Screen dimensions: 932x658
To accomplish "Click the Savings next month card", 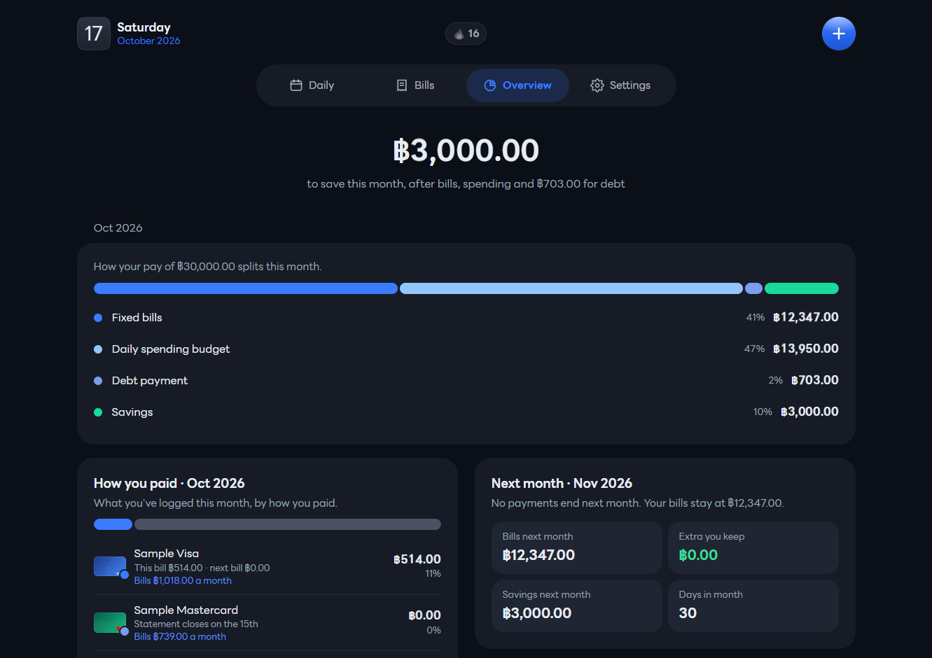I will [x=577, y=605].
